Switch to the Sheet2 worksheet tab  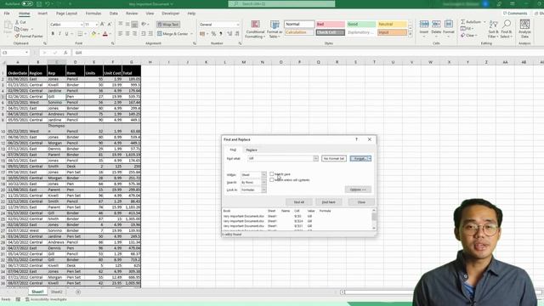[x=57, y=292]
